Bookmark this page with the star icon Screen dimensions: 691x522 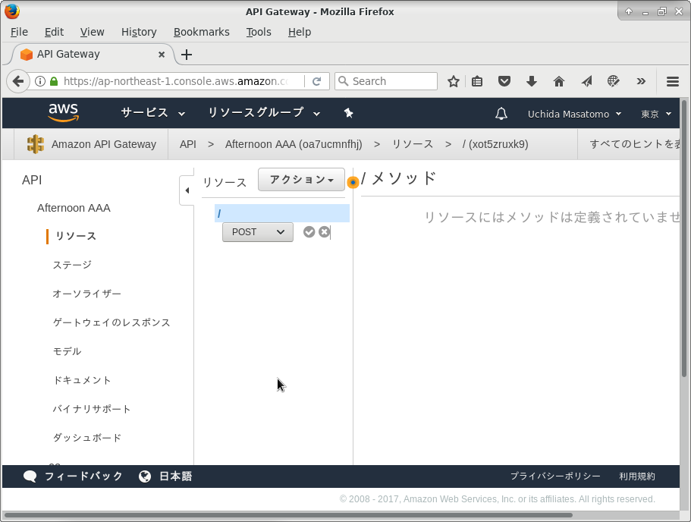coord(453,81)
